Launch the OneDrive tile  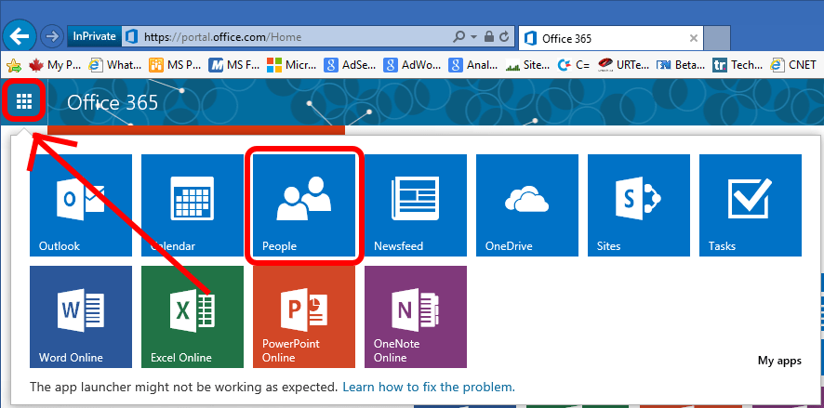pyautogui.click(x=527, y=205)
